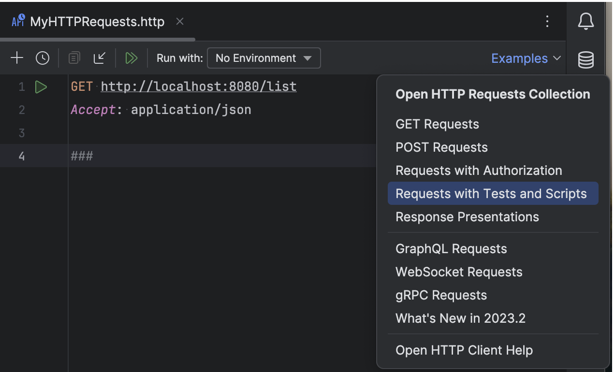The image size is (615, 372).
Task: Run all requests with the double-arrow icon
Action: click(x=132, y=57)
